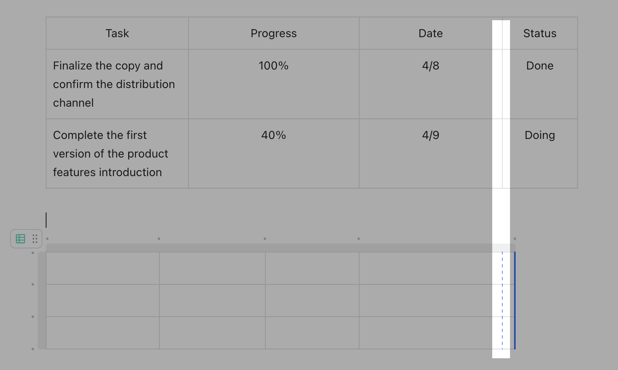This screenshot has height=370, width=618.
Task: Click the green table options icon
Action: coord(20,239)
